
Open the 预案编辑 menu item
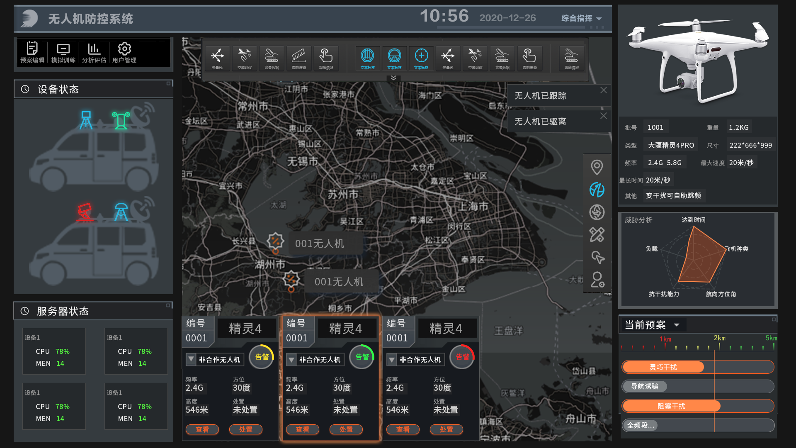pos(32,53)
